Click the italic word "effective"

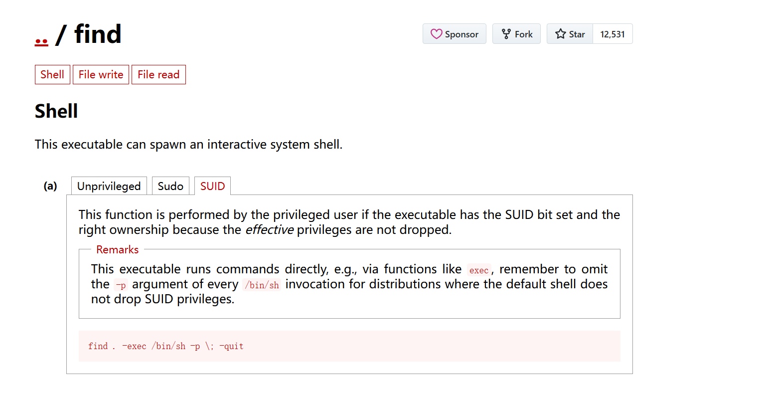point(269,229)
